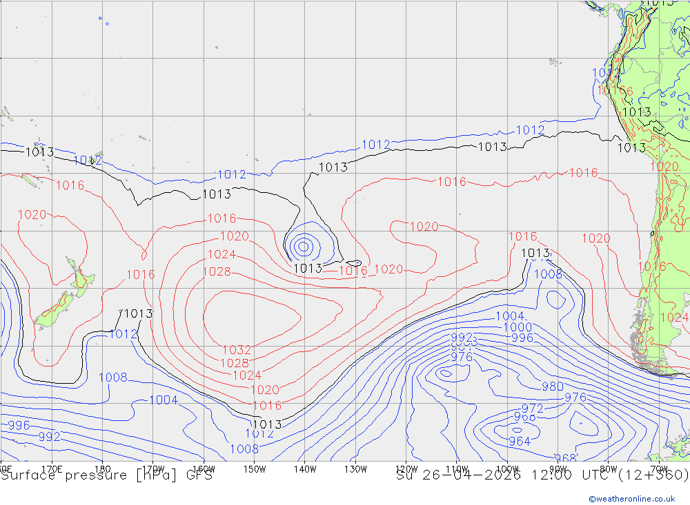
Task: Select the 170W longitude label
Action: pos(153,469)
